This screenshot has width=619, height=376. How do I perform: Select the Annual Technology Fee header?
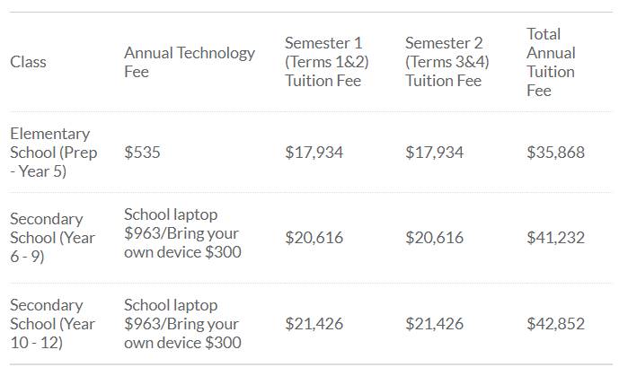(x=189, y=62)
